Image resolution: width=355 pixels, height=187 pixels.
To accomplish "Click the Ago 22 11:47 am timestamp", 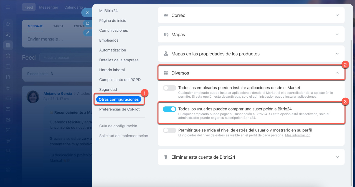I will pyautogui.click(x=56, y=98).
